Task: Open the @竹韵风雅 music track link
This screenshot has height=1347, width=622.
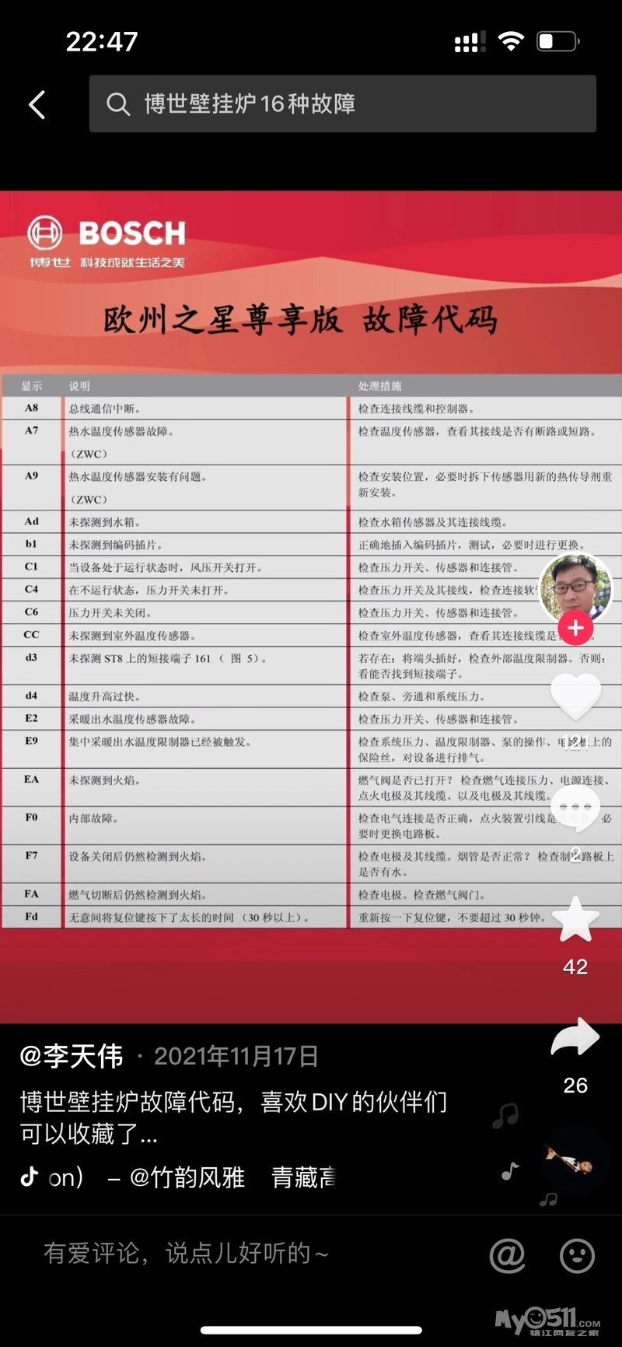Action: point(187,1177)
